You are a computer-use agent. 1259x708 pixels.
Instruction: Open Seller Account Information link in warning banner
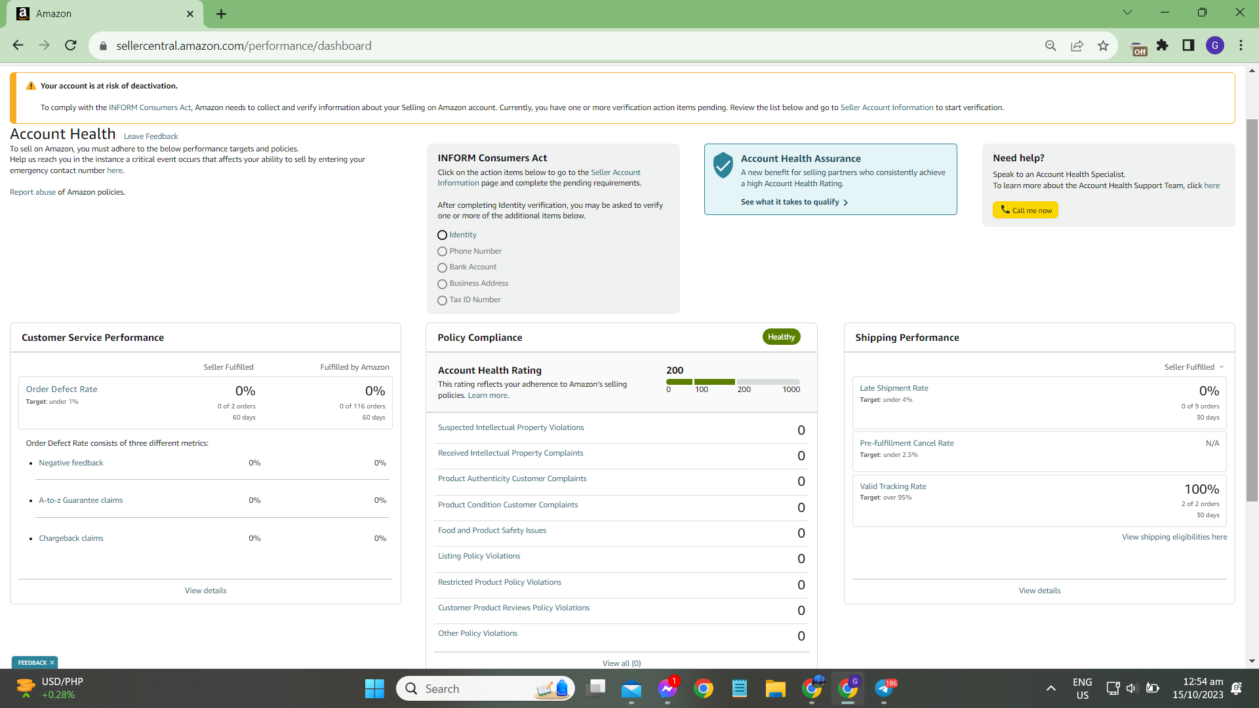tap(887, 108)
